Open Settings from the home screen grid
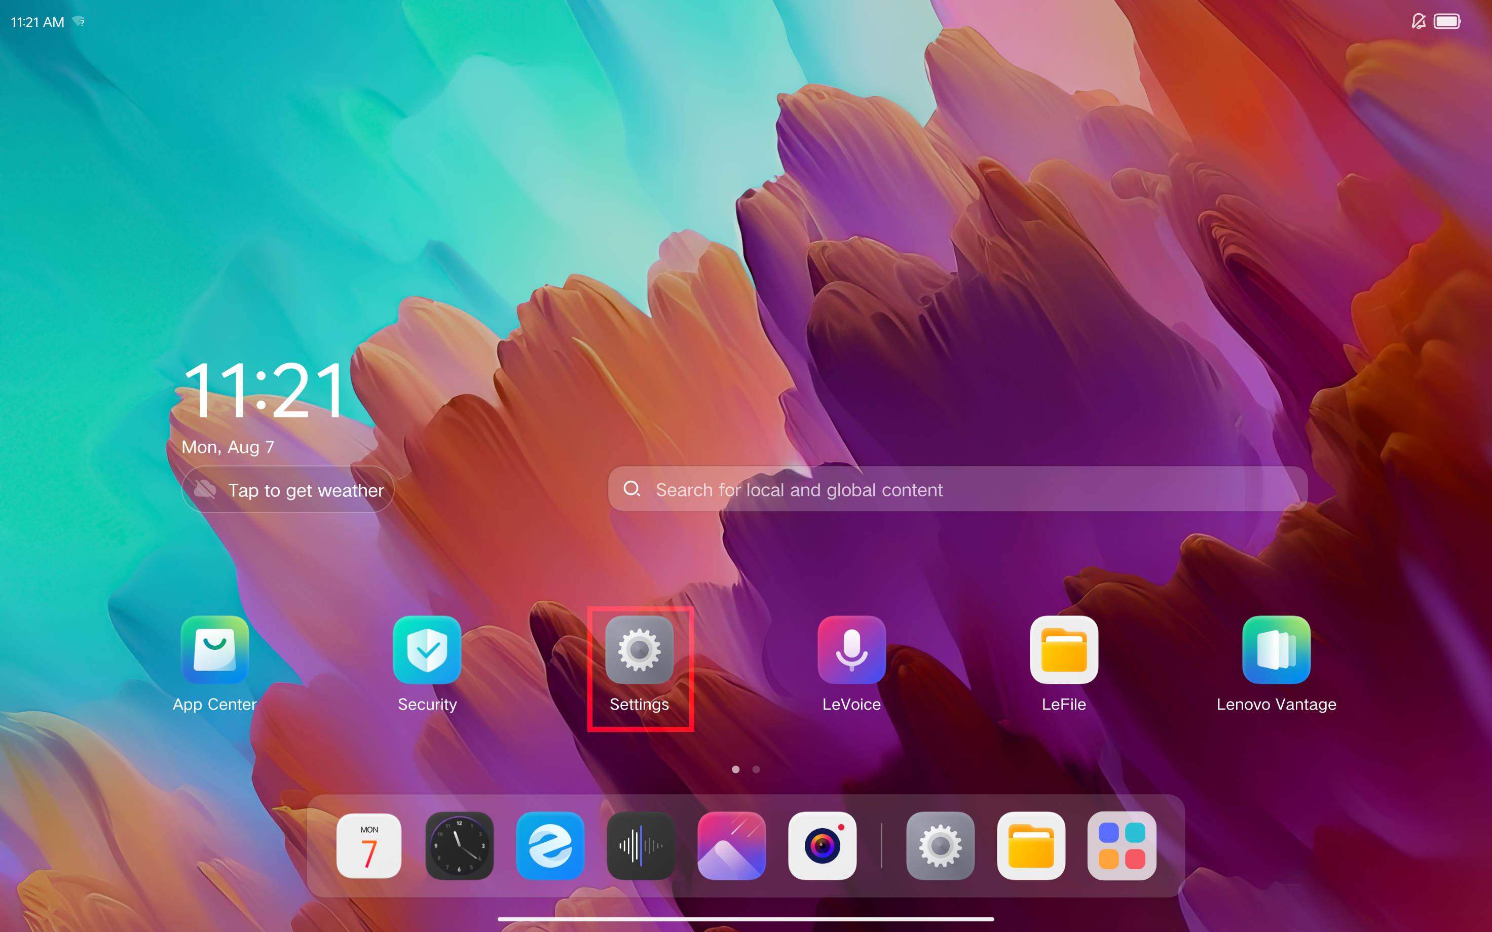This screenshot has width=1492, height=932. pos(640,650)
